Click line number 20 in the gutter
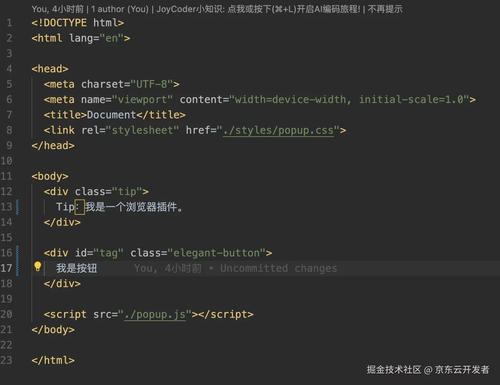The width and height of the screenshot is (500, 385). coord(6,315)
